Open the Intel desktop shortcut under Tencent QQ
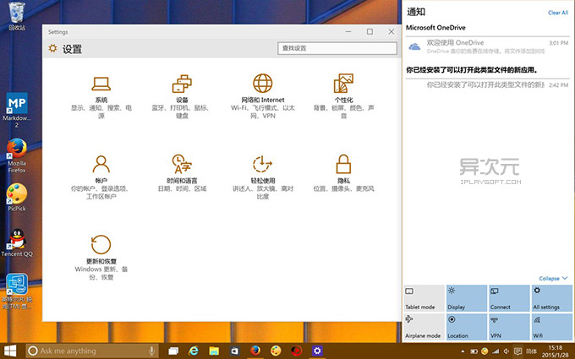 17,291
